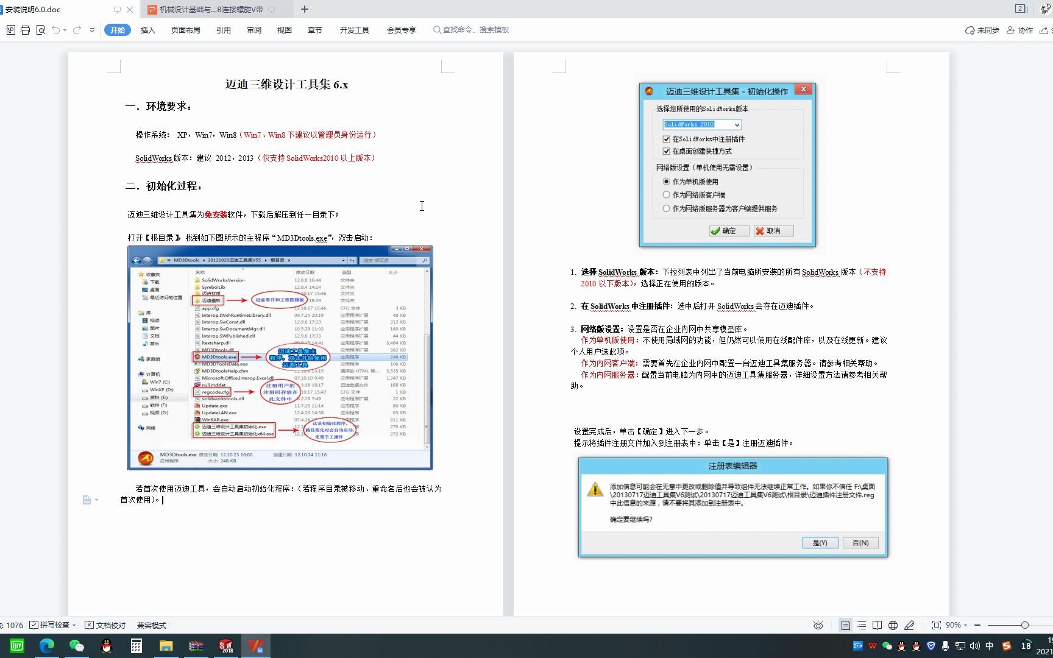Open the 插入 ribbon tab
The width and height of the screenshot is (1053, 658).
148,30
